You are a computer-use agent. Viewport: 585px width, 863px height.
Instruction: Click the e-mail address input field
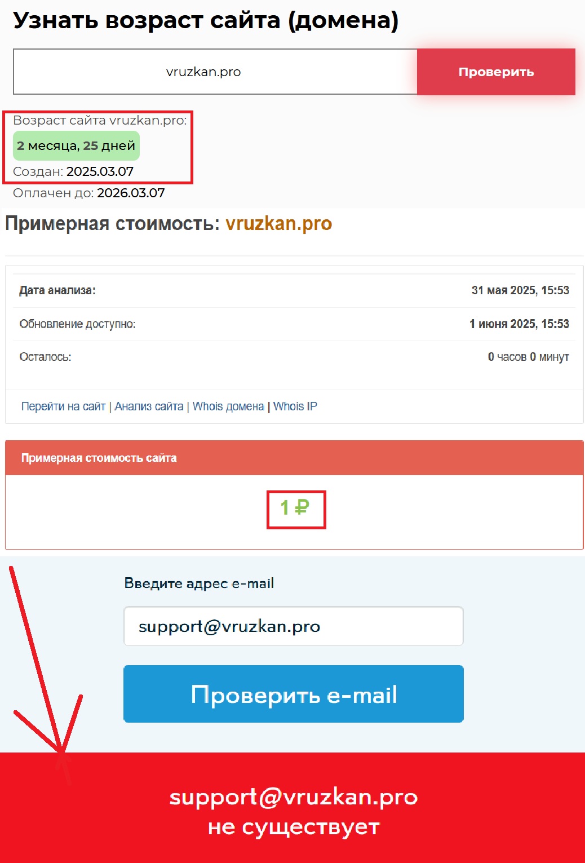[294, 626]
